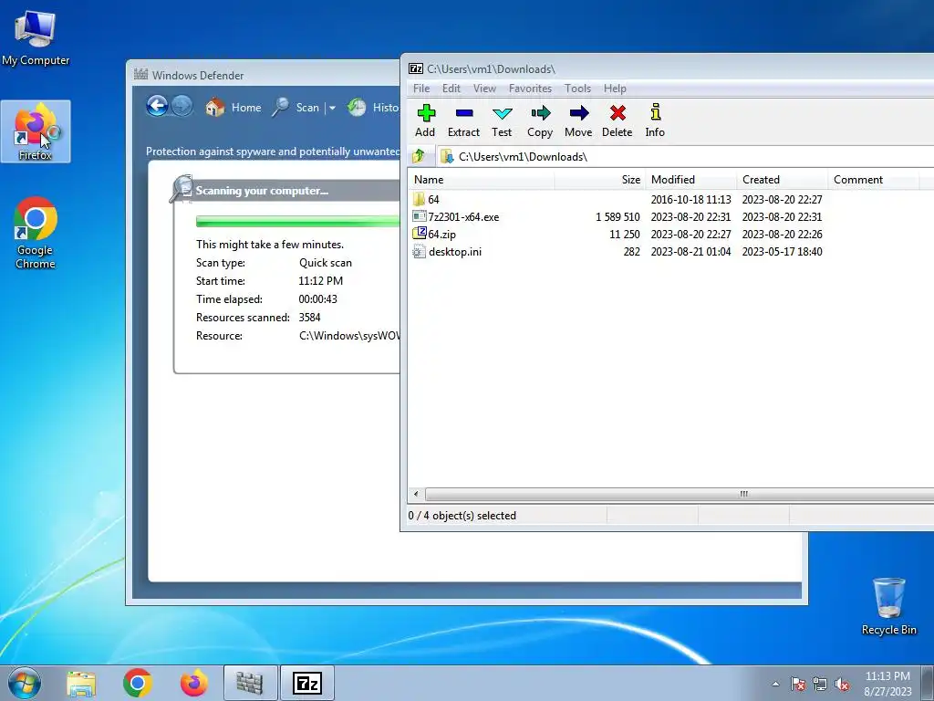Screen dimensions: 934x701
Task: Switch to 7-Zip taskbar button
Action: tap(307, 684)
